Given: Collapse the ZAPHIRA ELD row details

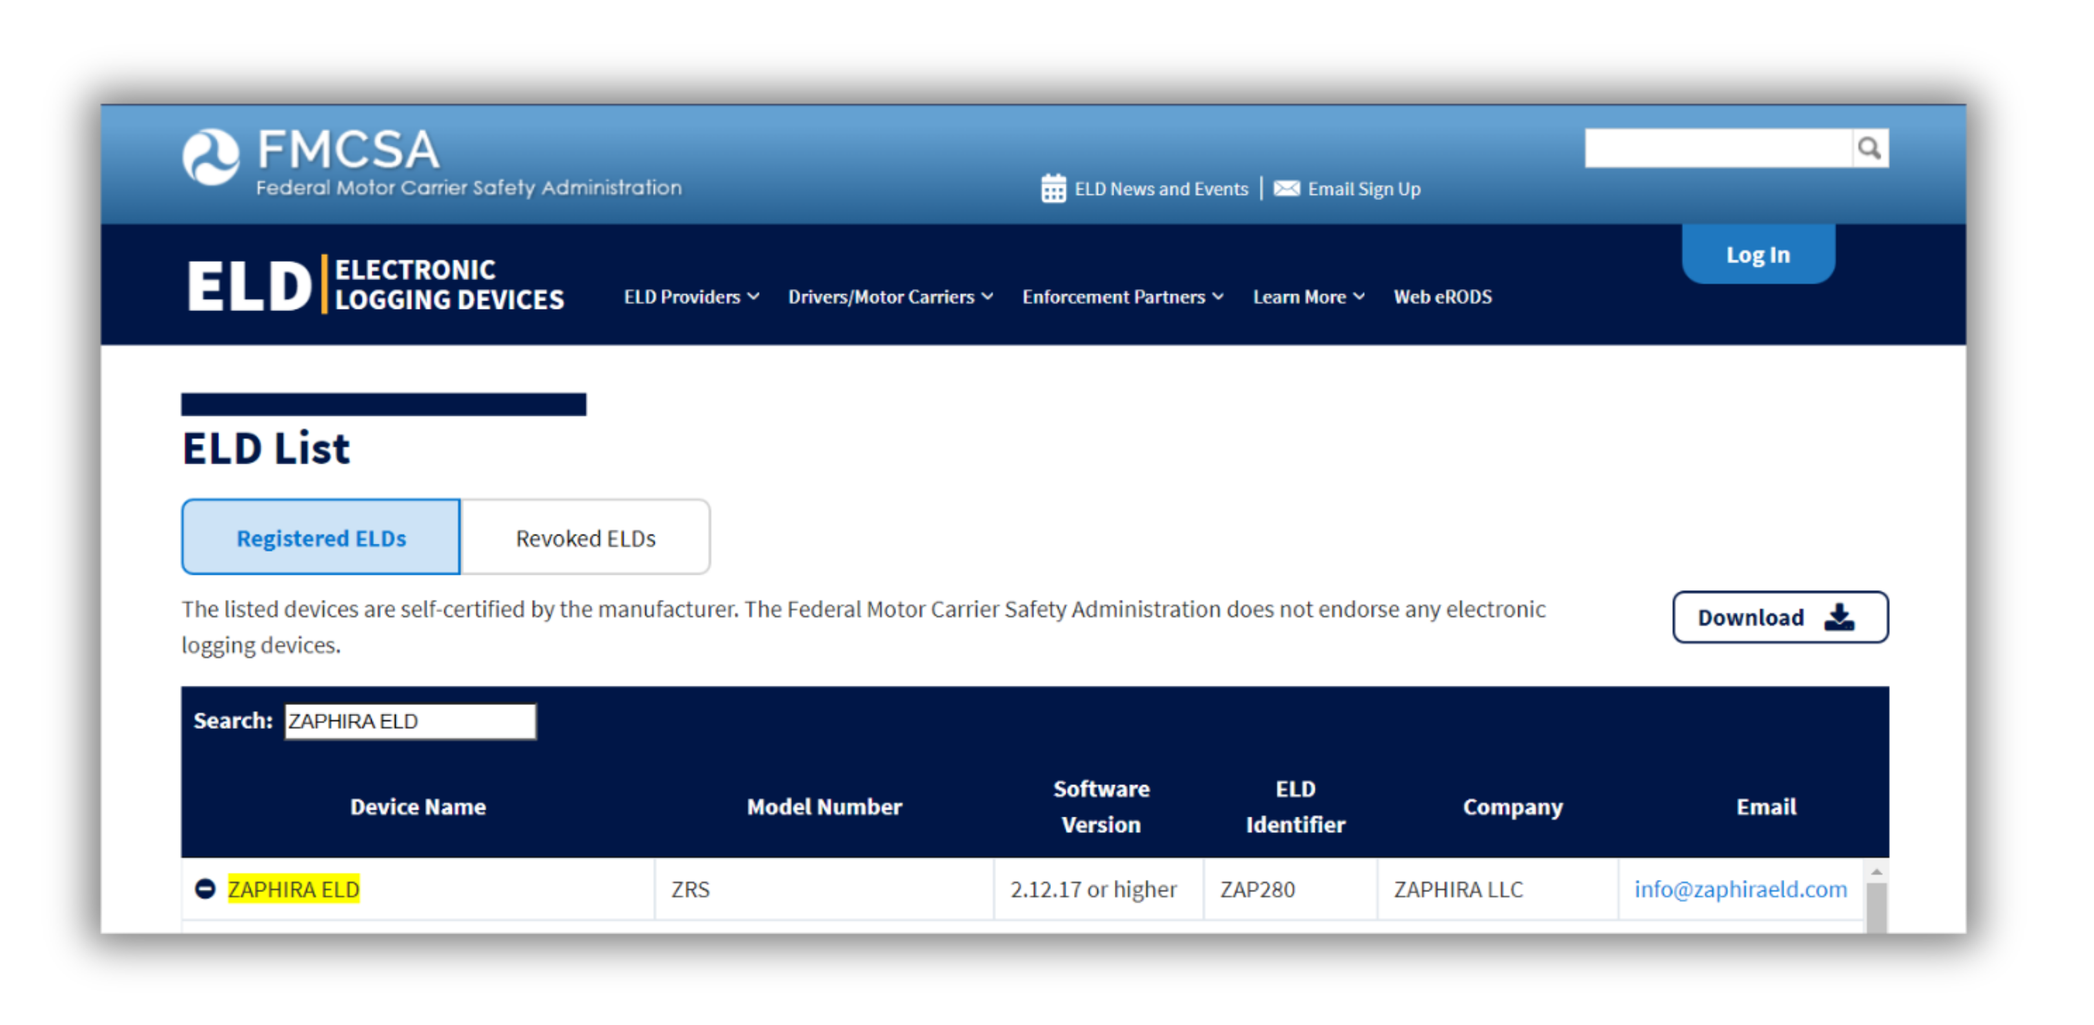Looking at the screenshot, I should tap(205, 888).
